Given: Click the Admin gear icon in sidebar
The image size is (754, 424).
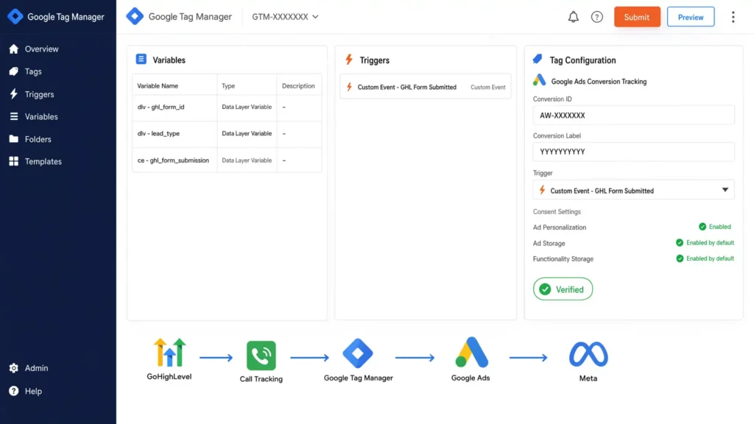Looking at the screenshot, I should [13, 368].
